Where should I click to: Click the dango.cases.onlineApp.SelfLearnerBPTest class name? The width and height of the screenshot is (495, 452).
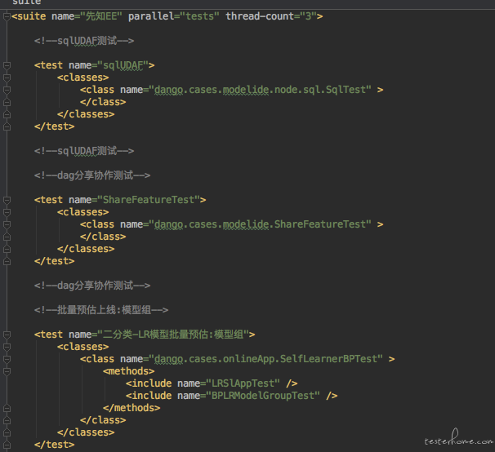pyautogui.click(x=265, y=359)
